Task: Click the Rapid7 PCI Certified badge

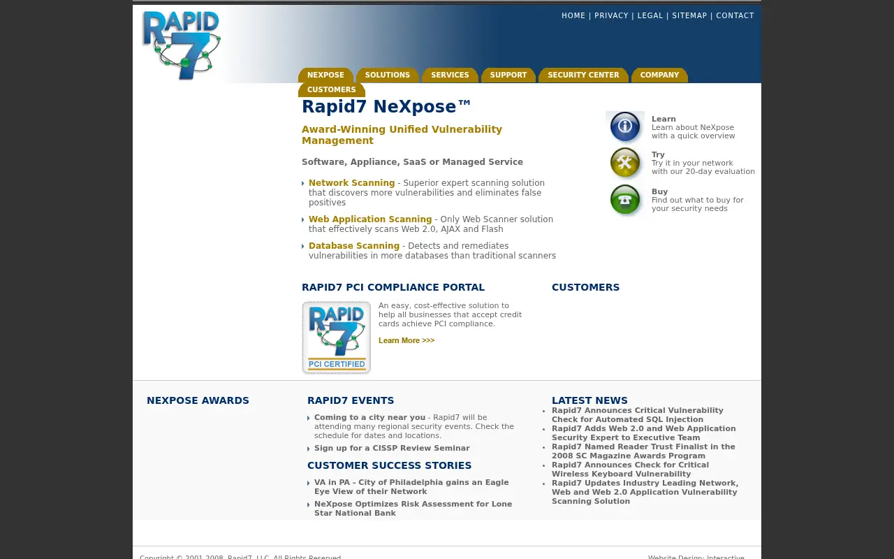Action: pyautogui.click(x=336, y=337)
